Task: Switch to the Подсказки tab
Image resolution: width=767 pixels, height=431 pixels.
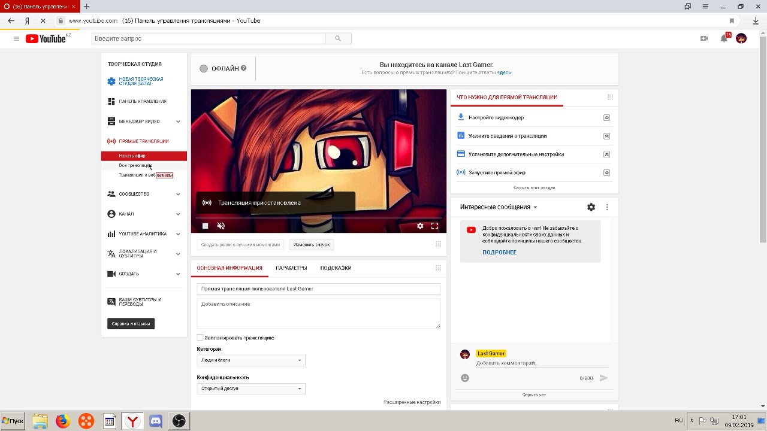Action: click(x=336, y=268)
